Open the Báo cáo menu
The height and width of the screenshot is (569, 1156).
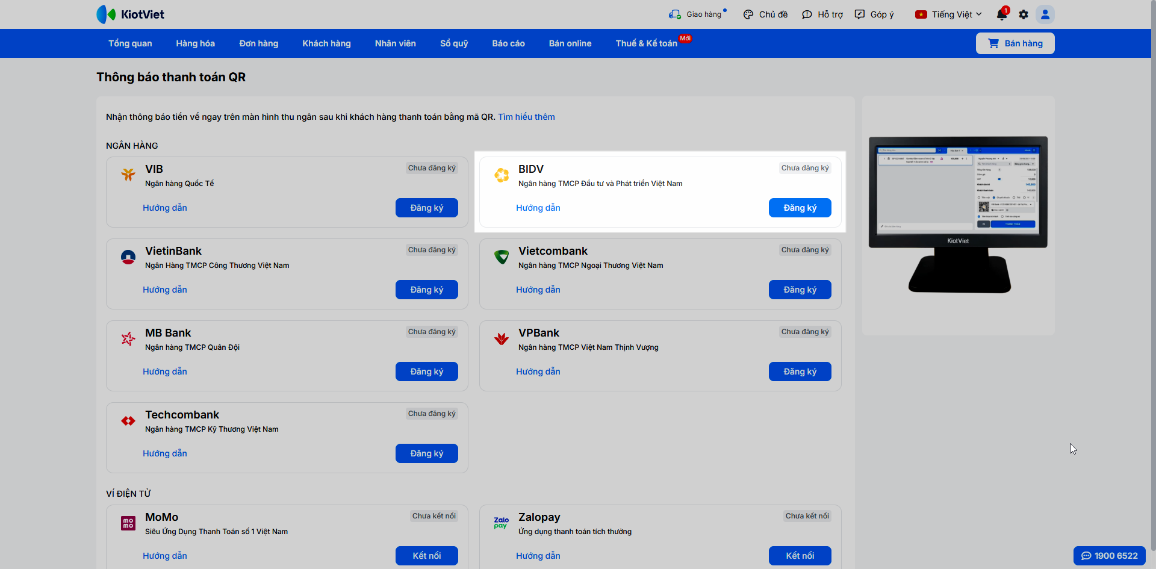tap(508, 43)
